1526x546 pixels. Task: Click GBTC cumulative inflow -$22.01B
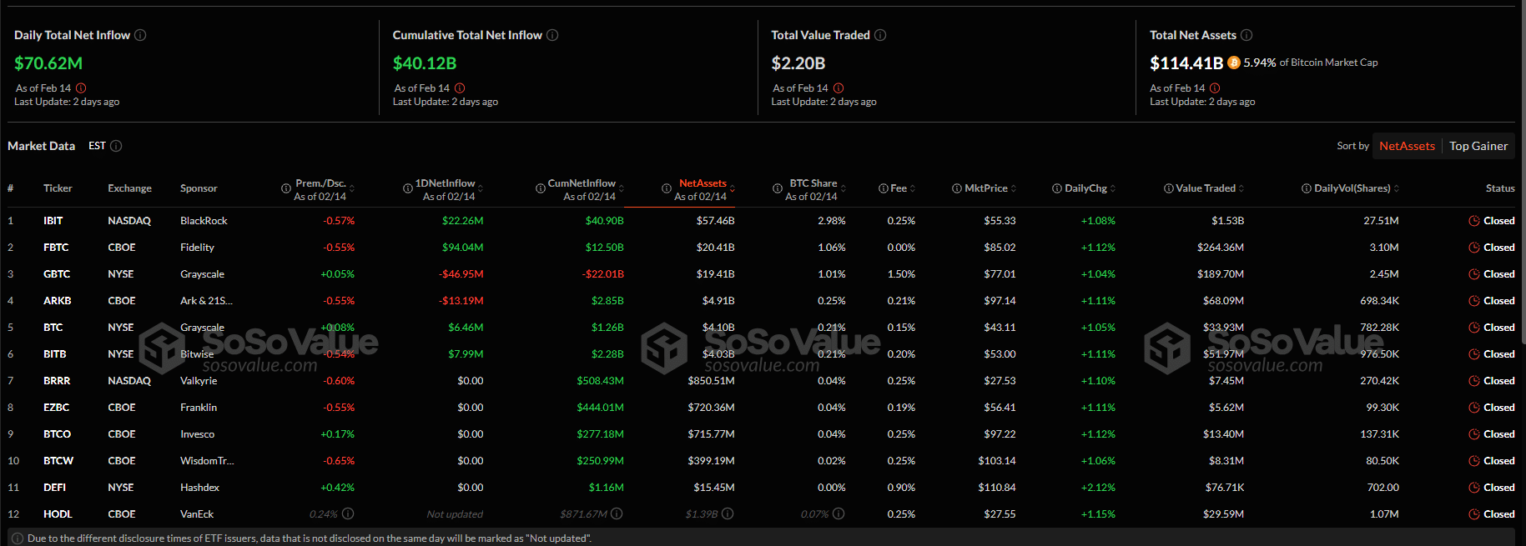(602, 274)
